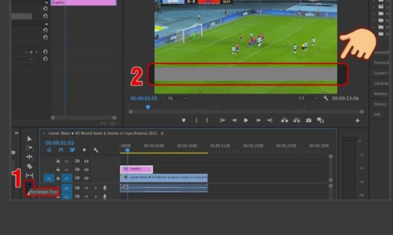Viewport: 393px width, 235px height.
Task: Switch to the History panel tab
Action: (380, 104)
